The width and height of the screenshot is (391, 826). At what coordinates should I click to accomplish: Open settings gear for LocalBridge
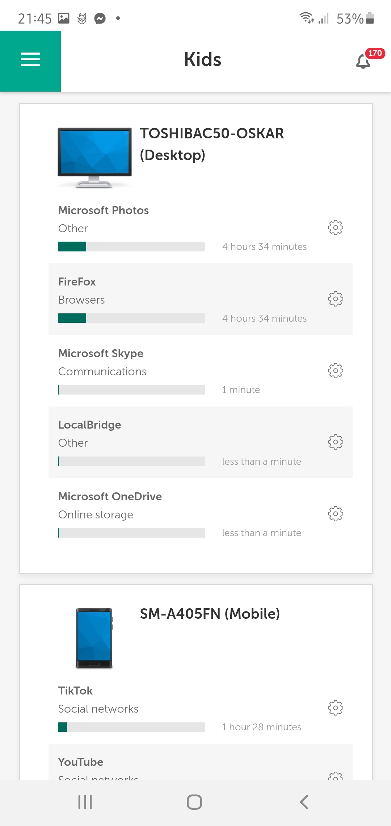coord(335,442)
